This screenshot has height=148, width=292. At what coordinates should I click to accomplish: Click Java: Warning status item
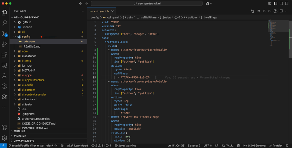[125, 146]
